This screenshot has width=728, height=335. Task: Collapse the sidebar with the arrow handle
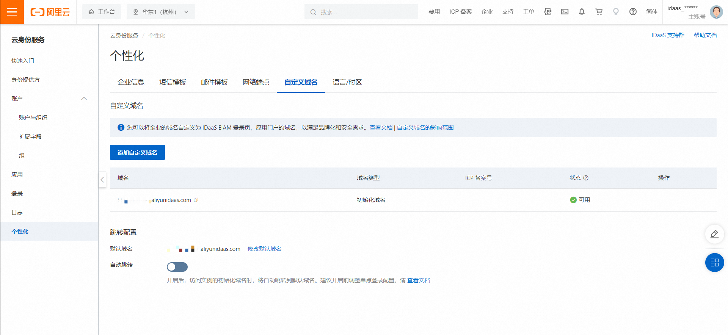[x=102, y=180]
